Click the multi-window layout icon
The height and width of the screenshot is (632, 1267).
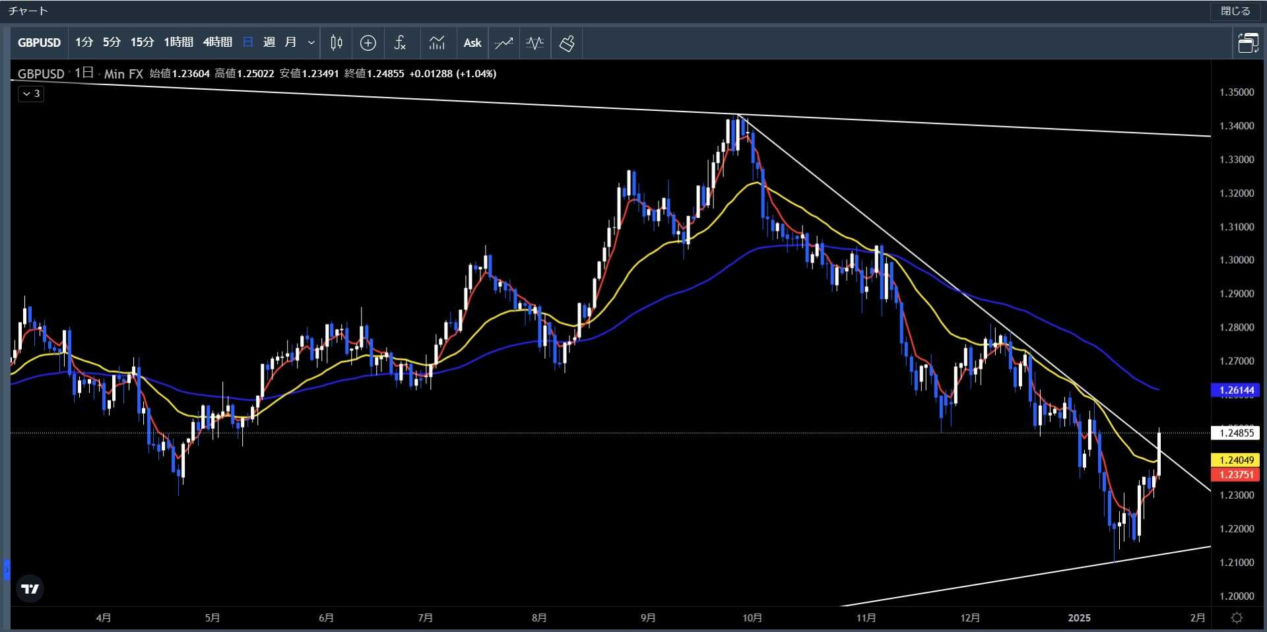1248,43
